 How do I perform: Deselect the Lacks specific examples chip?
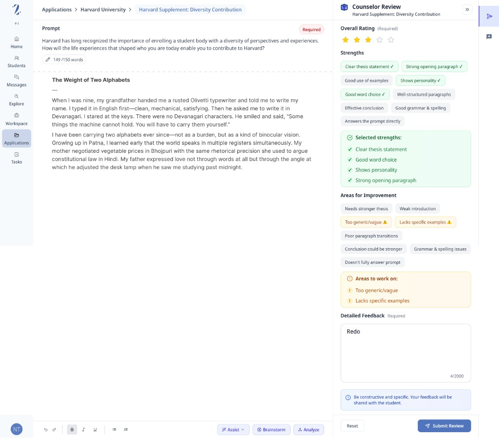pyautogui.click(x=425, y=222)
